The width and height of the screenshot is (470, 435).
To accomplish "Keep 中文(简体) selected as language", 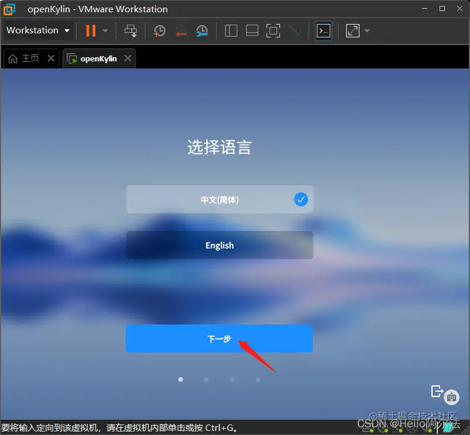I will tap(219, 199).
